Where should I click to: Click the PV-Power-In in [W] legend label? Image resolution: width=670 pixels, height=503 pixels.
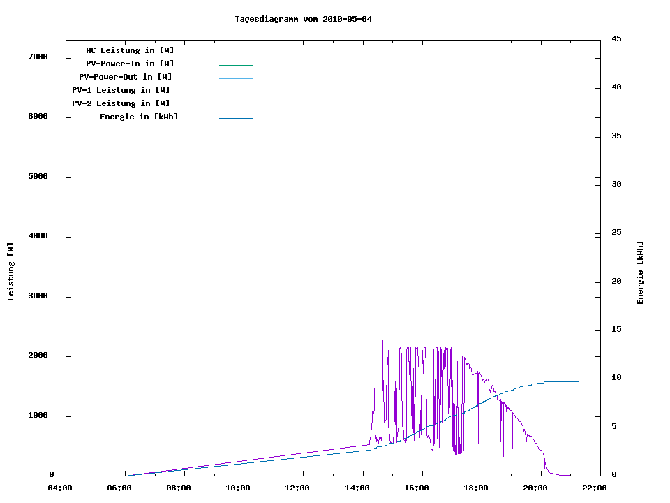(130, 64)
